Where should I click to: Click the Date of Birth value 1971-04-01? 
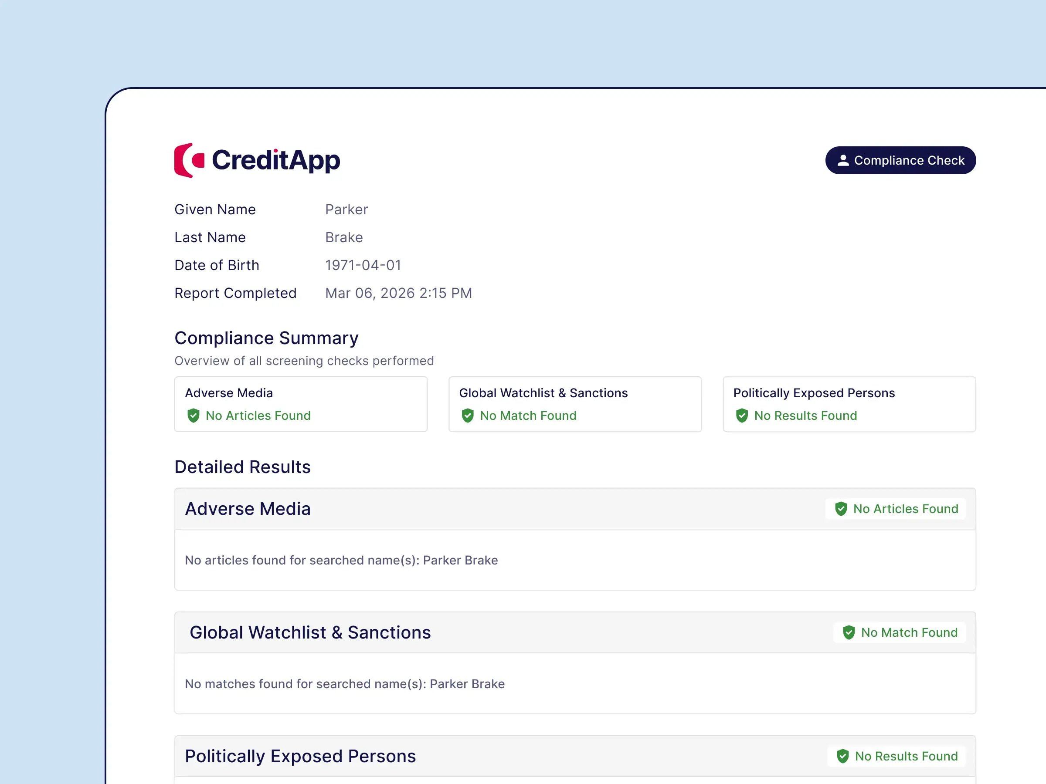click(x=363, y=265)
